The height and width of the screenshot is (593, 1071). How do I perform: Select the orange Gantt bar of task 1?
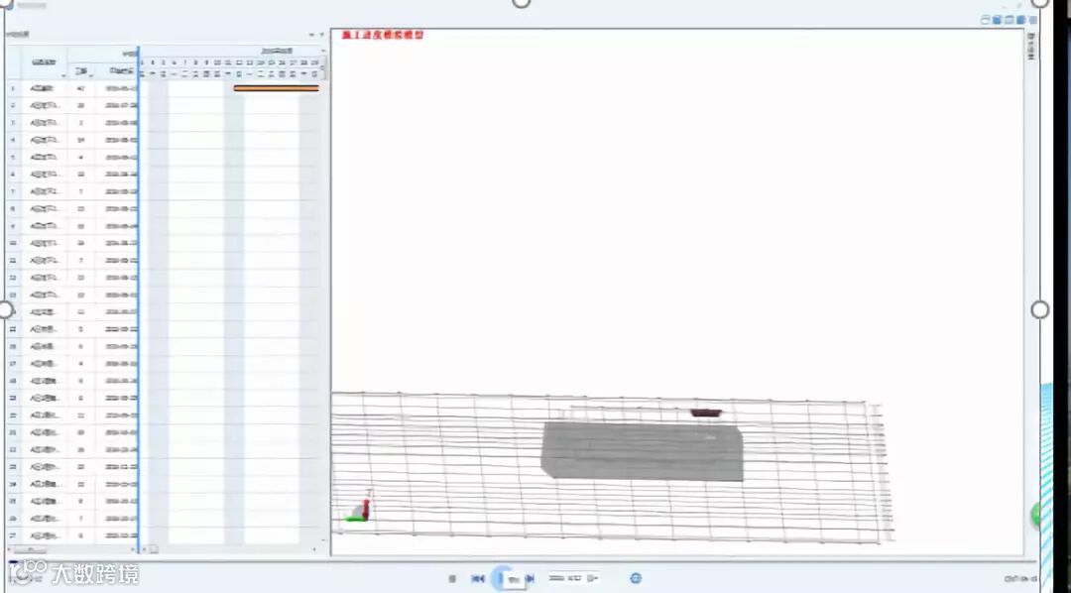pyautogui.click(x=276, y=88)
